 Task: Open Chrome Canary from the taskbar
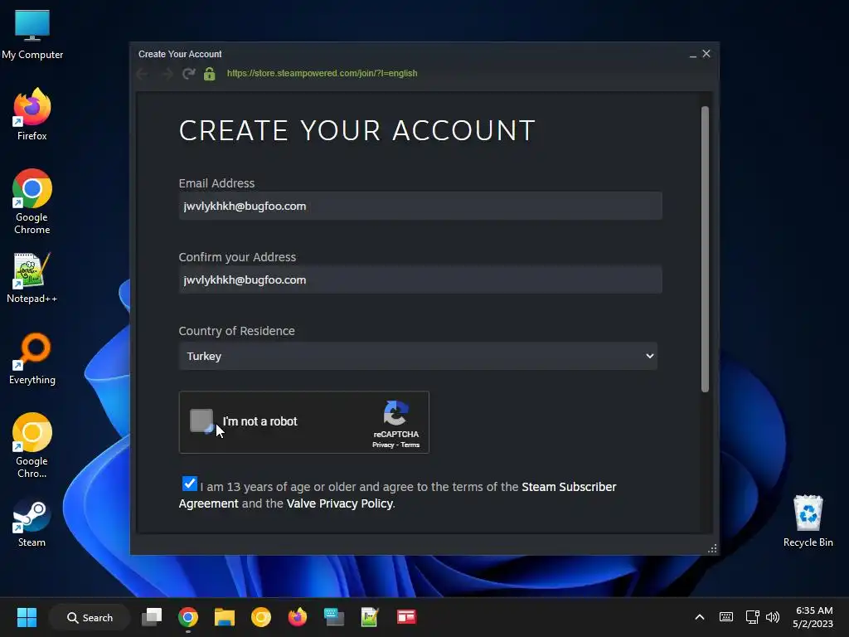(x=261, y=617)
